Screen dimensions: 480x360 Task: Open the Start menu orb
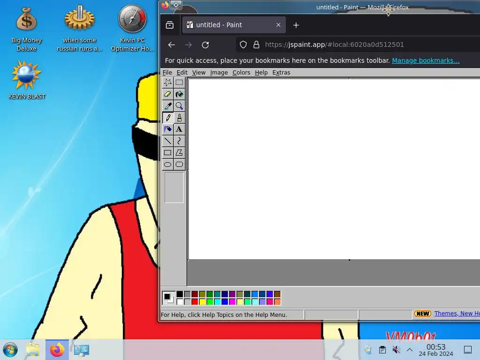pyautogui.click(x=10, y=350)
